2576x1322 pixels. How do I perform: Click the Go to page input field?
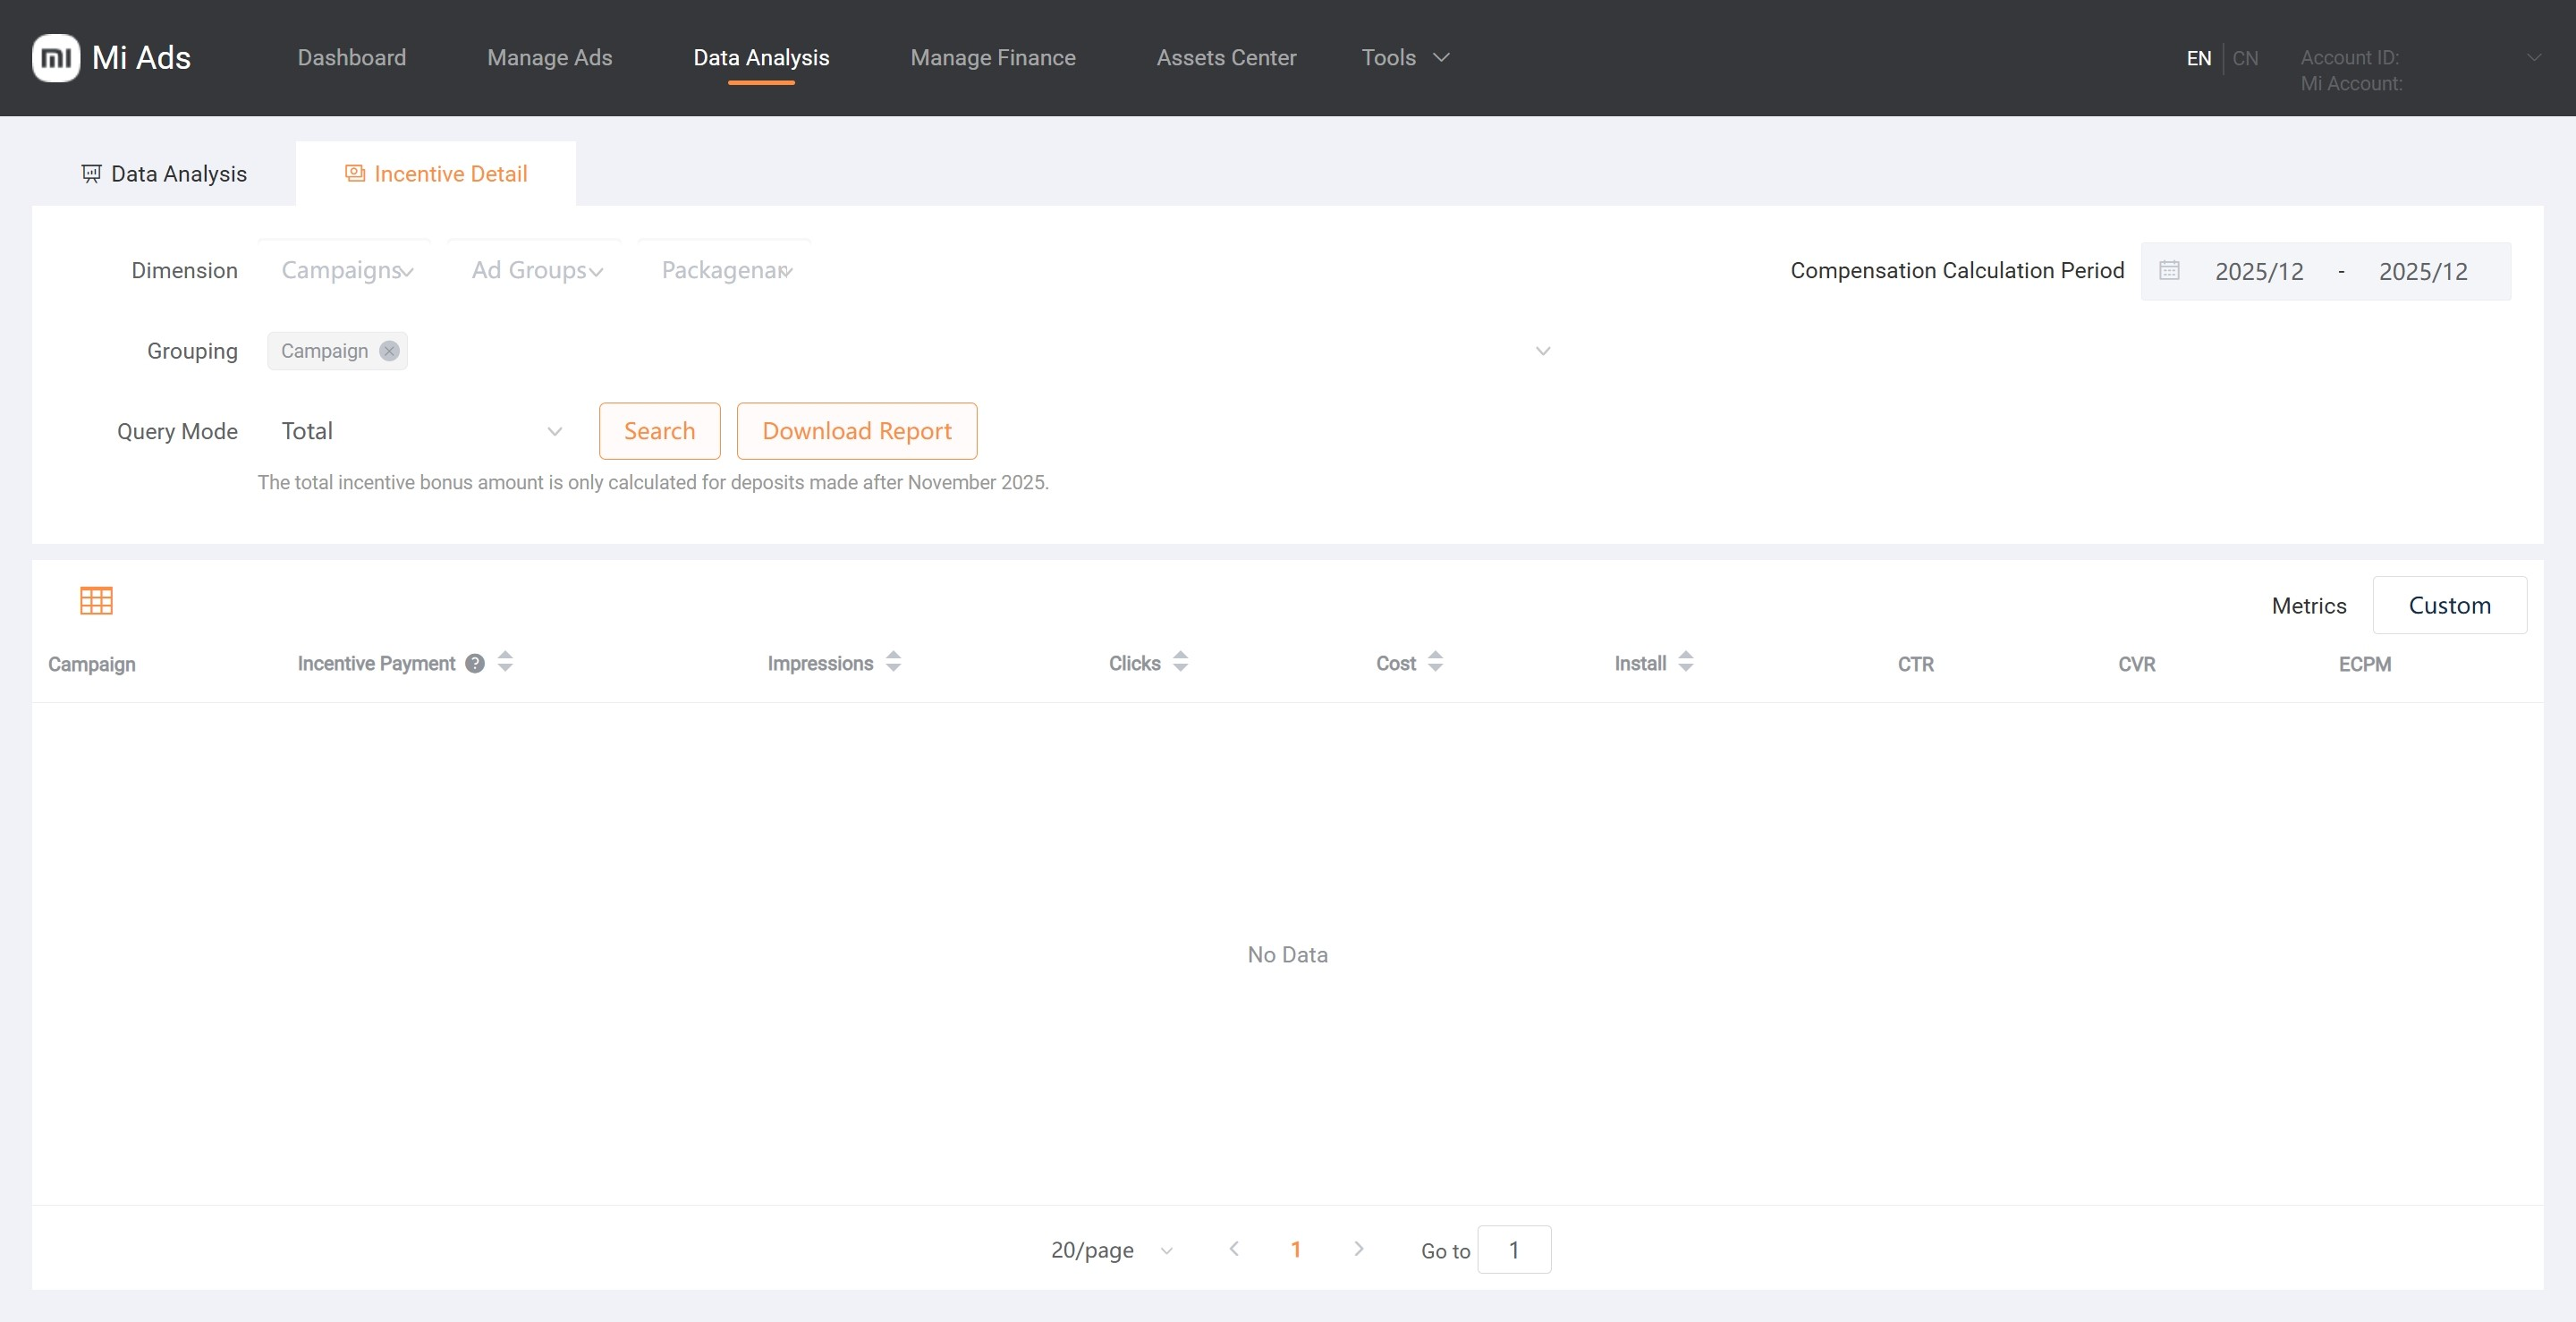click(x=1513, y=1250)
